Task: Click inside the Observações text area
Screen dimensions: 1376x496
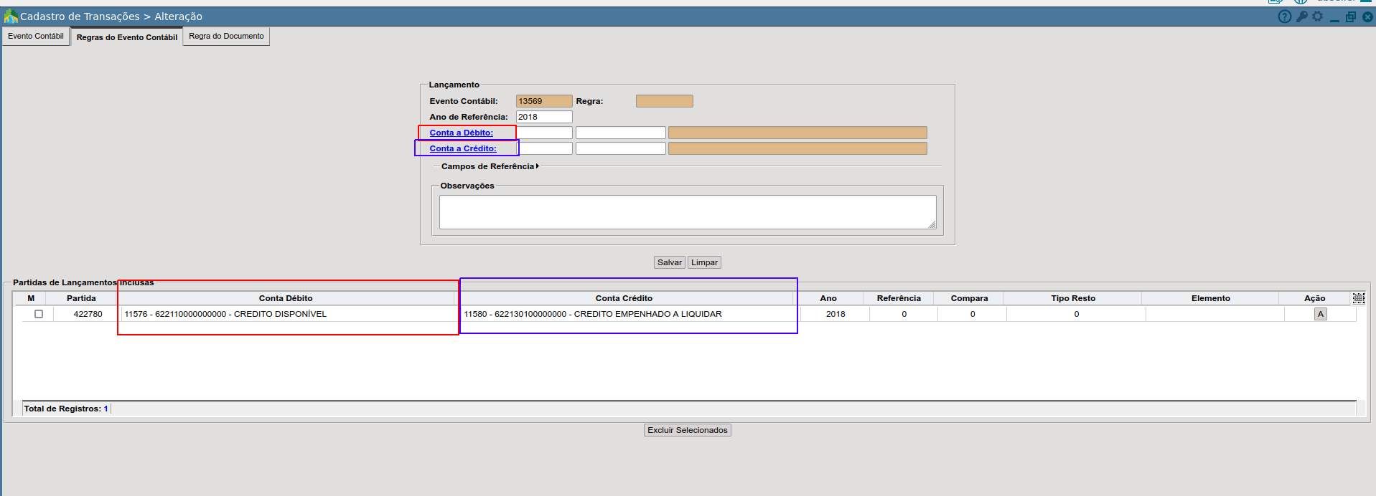Action: point(687,212)
